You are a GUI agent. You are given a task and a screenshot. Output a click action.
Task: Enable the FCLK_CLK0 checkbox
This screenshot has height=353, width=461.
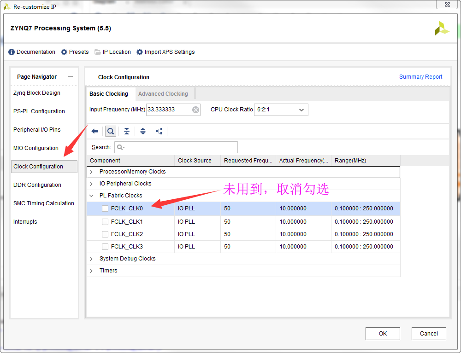105,208
